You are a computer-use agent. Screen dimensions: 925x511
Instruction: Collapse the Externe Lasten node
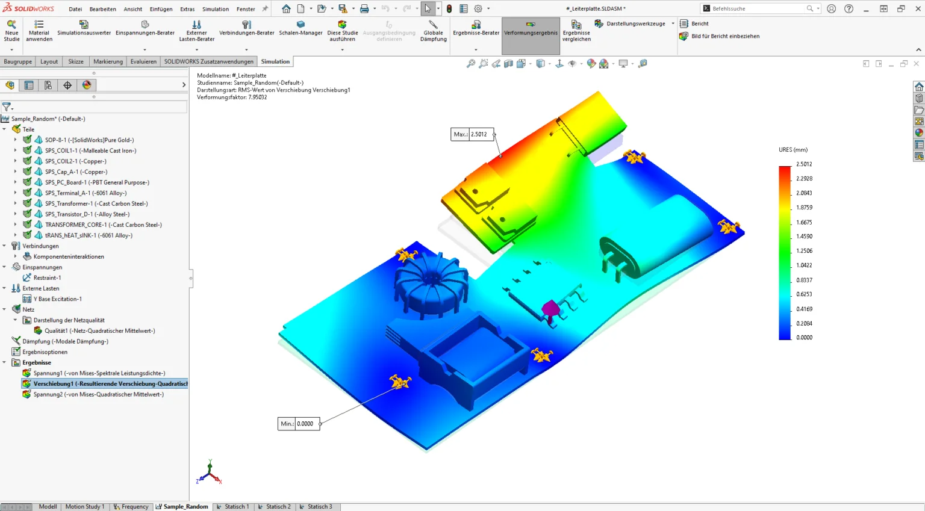pos(5,288)
